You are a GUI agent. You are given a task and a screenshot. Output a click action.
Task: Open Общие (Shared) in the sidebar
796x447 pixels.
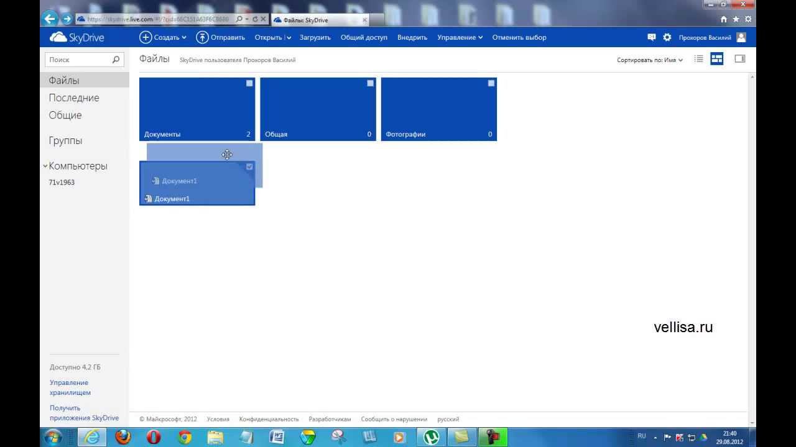(65, 115)
